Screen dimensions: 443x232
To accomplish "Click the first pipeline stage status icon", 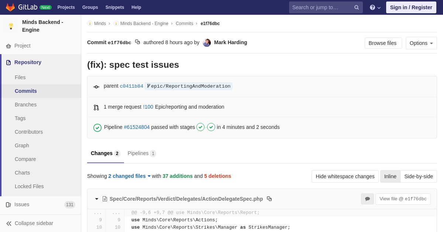I will coord(200,127).
